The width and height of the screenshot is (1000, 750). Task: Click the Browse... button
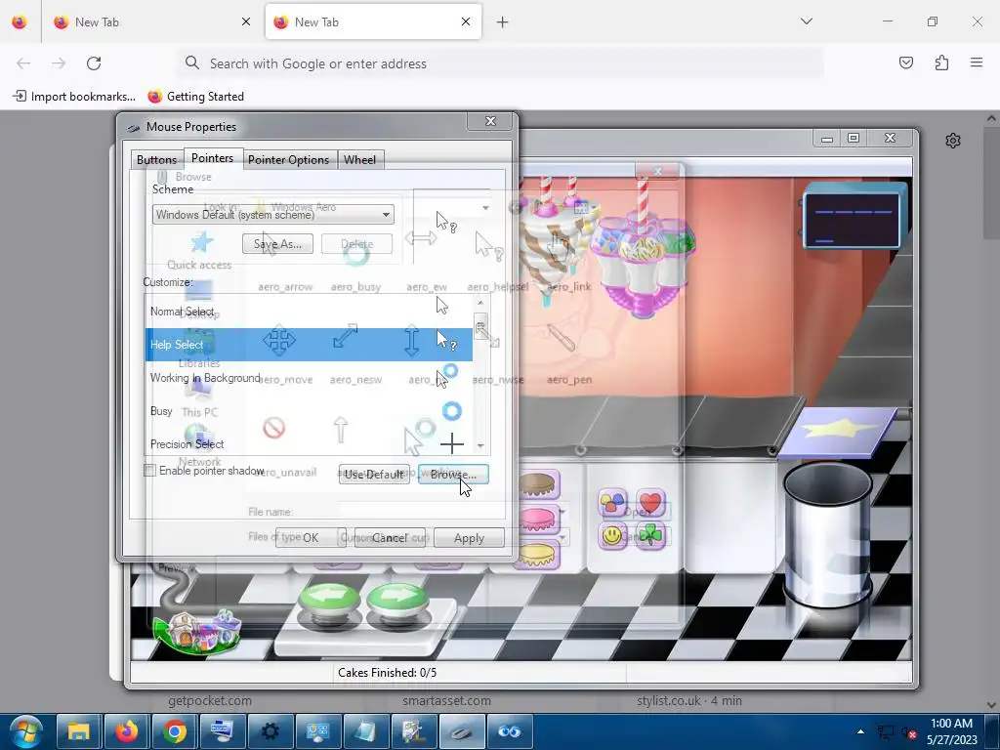[453, 474]
